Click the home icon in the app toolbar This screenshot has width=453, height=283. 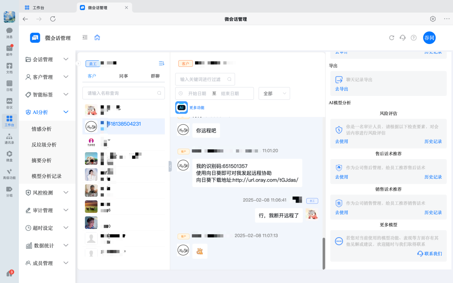coord(97,37)
